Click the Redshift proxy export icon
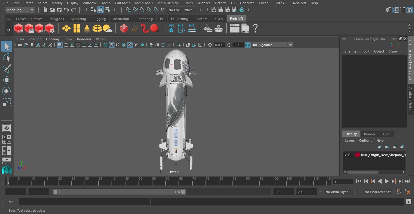 181,28
